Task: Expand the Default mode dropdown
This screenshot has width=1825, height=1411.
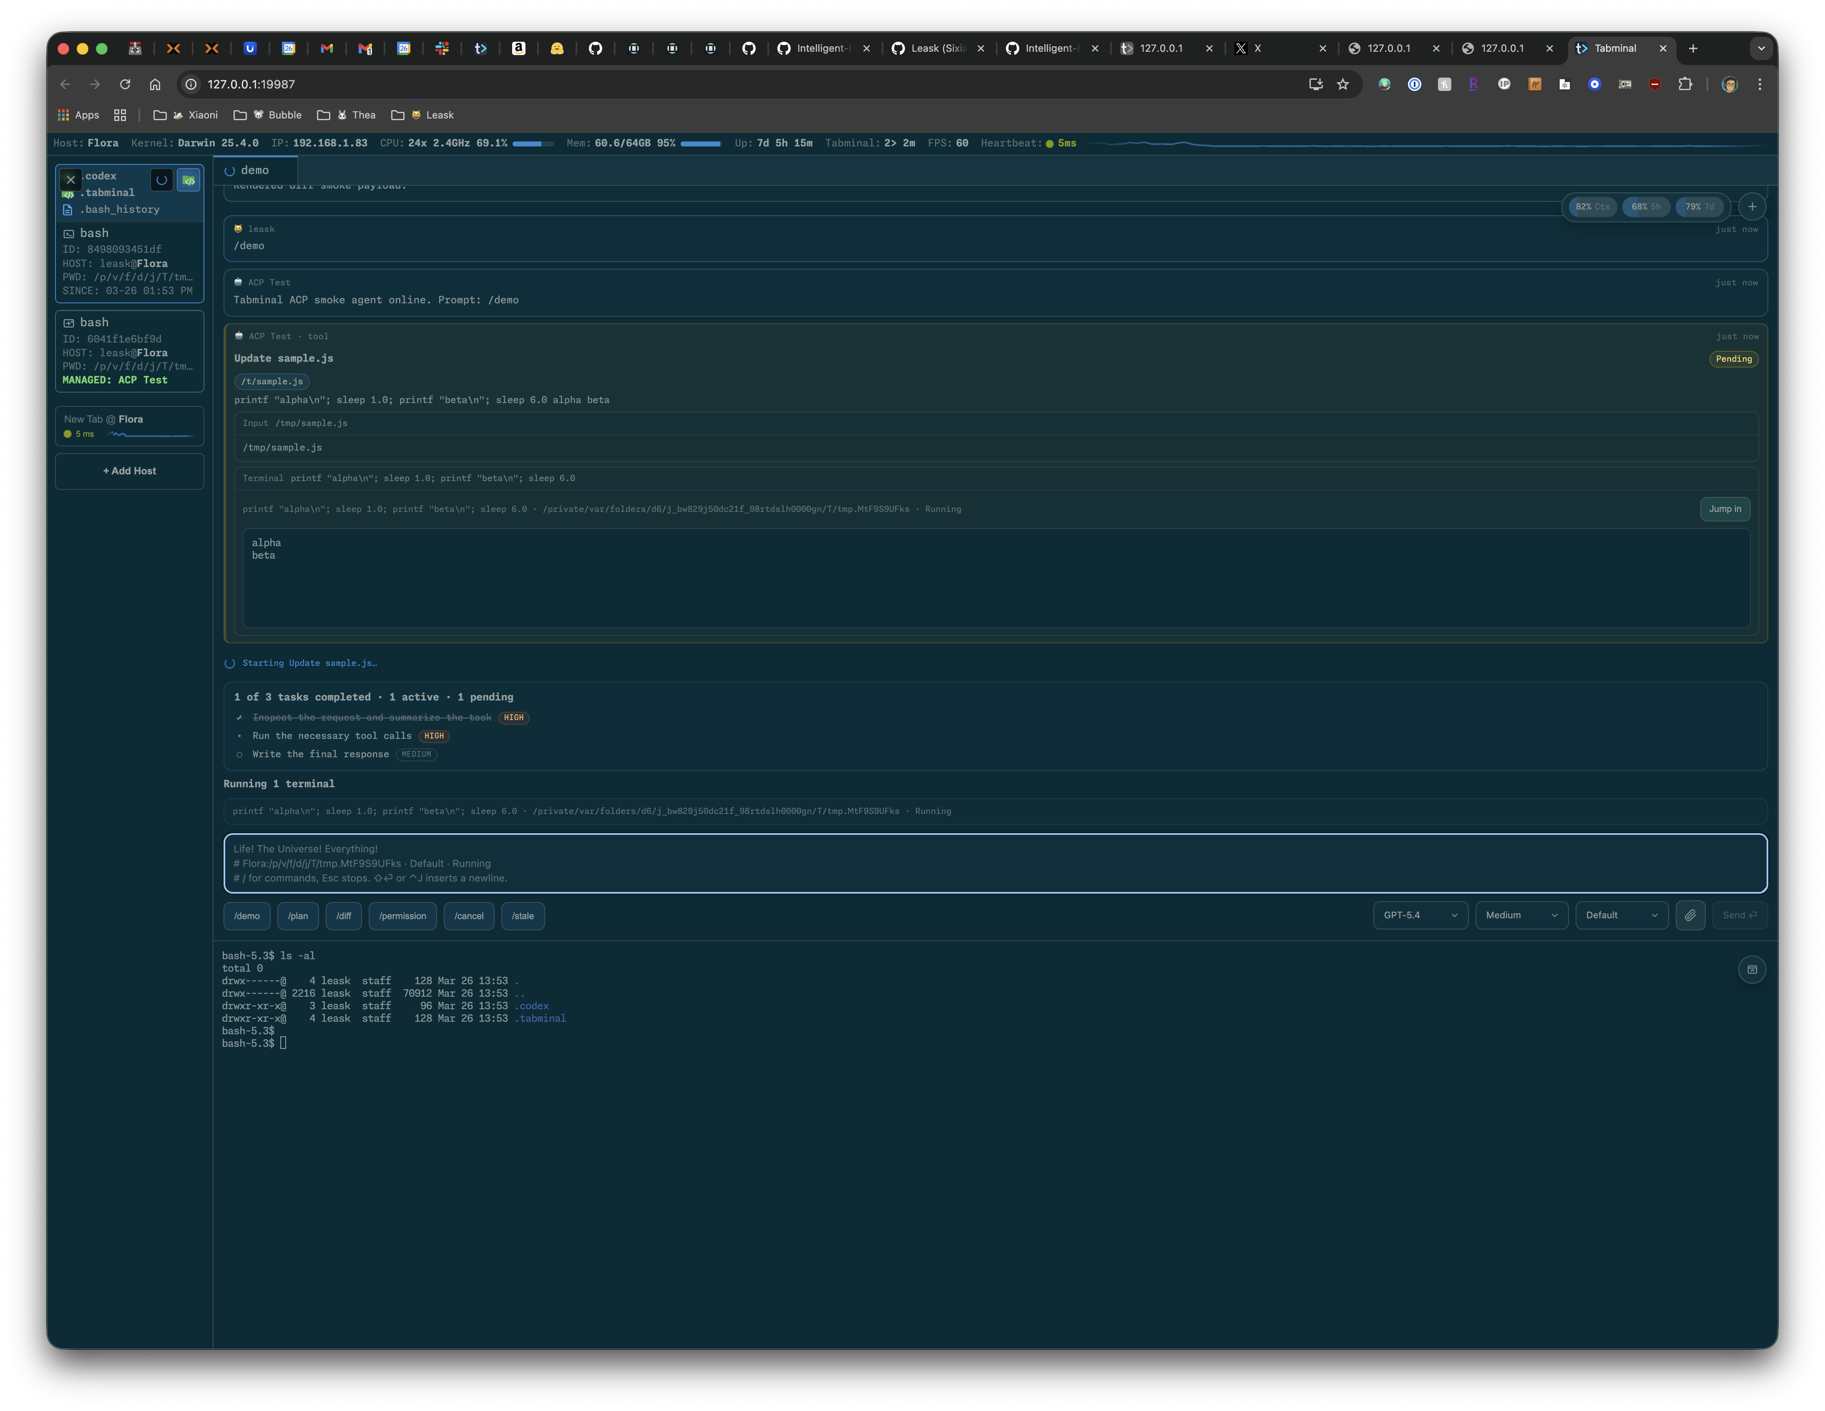Action: [1621, 915]
